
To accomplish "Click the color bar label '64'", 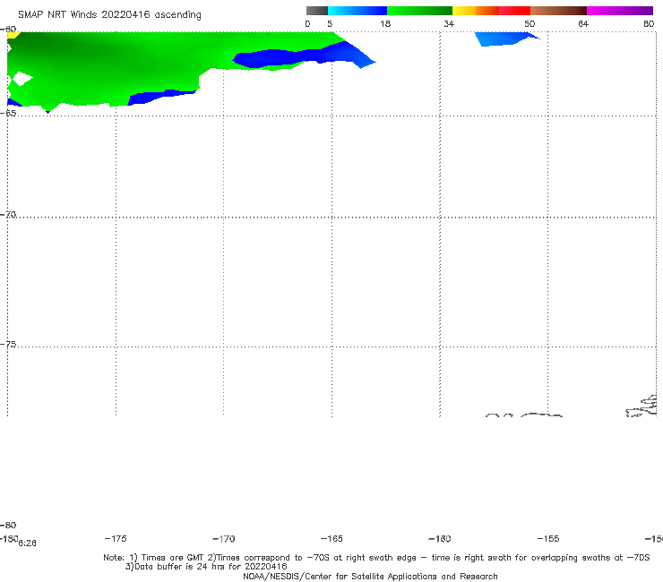I will click(583, 23).
